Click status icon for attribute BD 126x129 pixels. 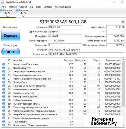[4, 104]
